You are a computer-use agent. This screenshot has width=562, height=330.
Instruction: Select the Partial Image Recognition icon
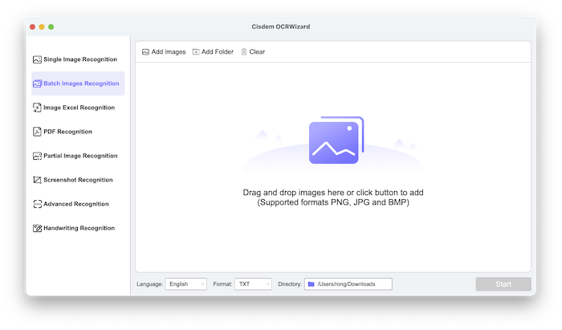[37, 156]
